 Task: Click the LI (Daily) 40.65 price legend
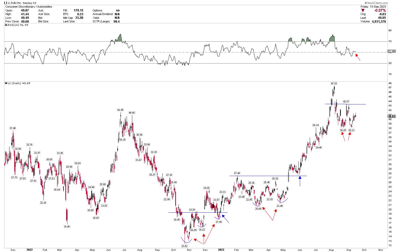[x=17, y=83]
